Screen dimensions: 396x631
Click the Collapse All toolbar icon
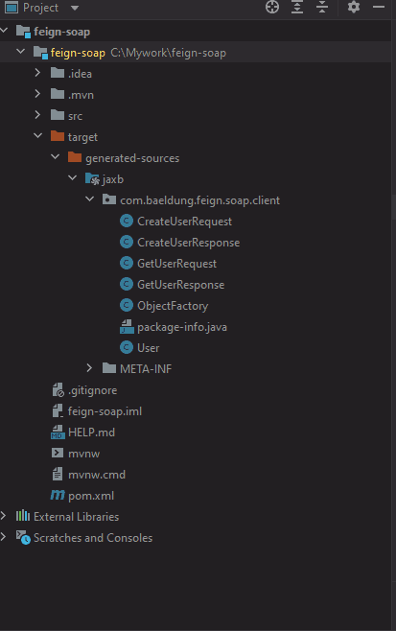click(322, 8)
